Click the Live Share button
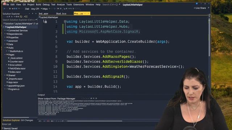 click(200, 8)
